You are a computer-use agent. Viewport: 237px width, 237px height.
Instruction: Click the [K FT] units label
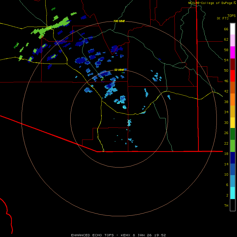(223, 18)
